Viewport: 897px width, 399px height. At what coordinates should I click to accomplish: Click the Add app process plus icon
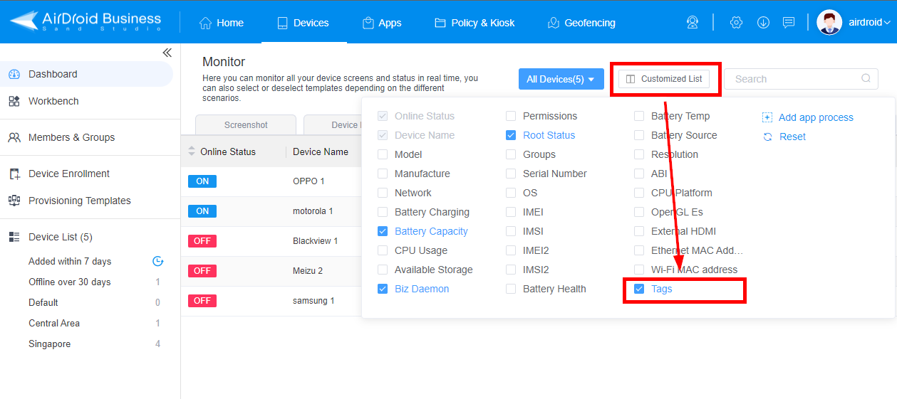(767, 117)
